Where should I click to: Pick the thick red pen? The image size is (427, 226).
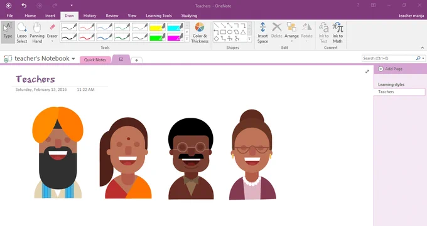[87, 37]
